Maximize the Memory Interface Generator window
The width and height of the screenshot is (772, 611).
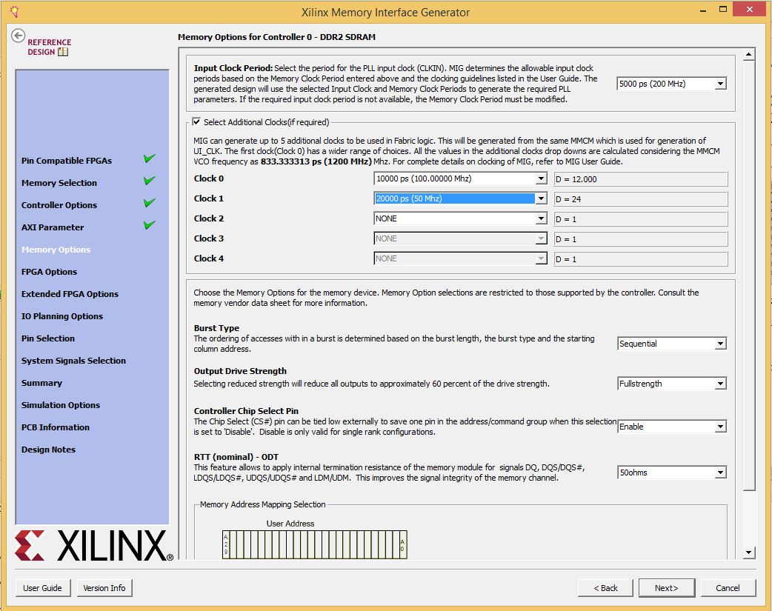point(723,10)
